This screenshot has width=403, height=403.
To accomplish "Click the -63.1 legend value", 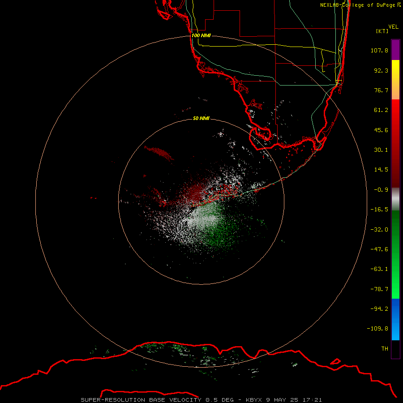I will 379,269.
